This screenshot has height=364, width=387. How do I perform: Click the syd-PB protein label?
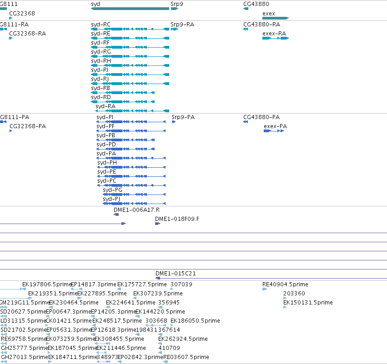point(106,135)
